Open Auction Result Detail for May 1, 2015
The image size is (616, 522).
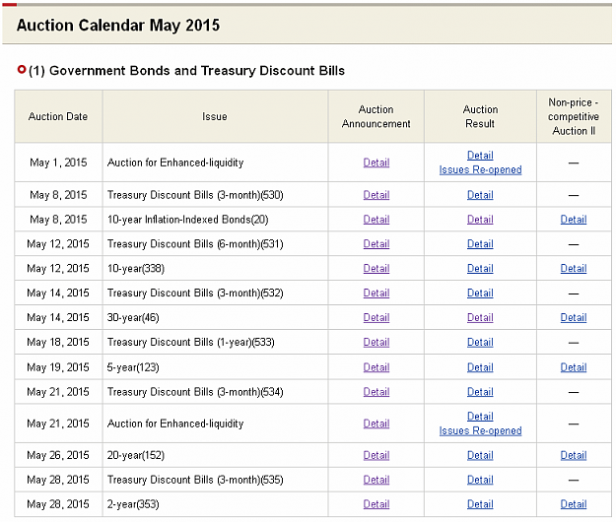tap(480, 156)
